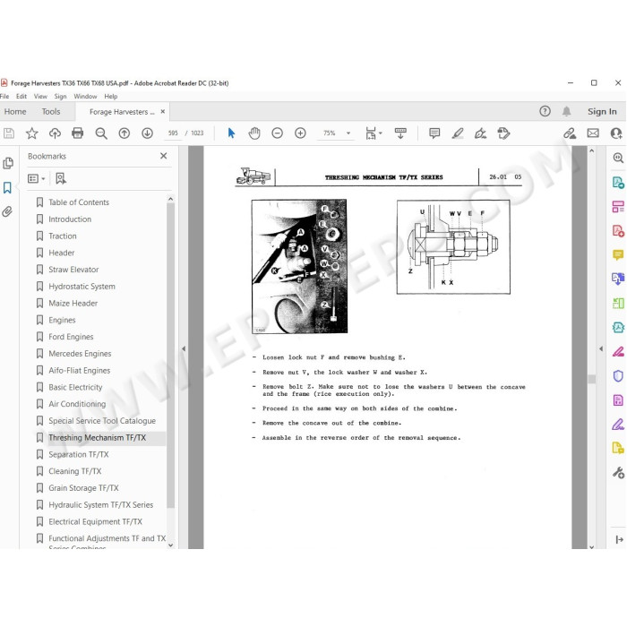The height and width of the screenshot is (627, 627).
Task: Collapse left navigation pane arrow
Action: coord(184,348)
